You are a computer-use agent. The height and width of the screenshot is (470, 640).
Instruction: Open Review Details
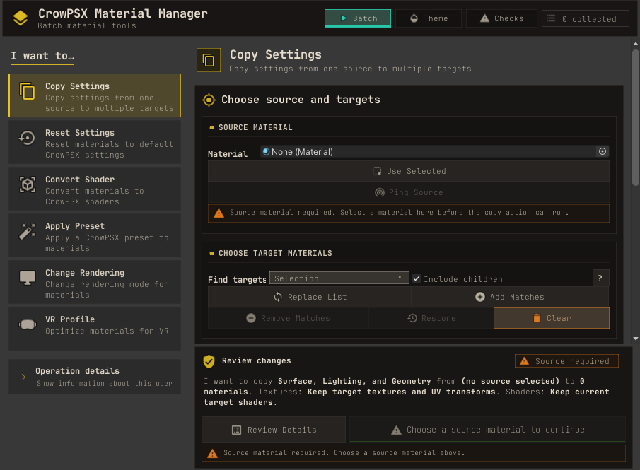pos(274,430)
